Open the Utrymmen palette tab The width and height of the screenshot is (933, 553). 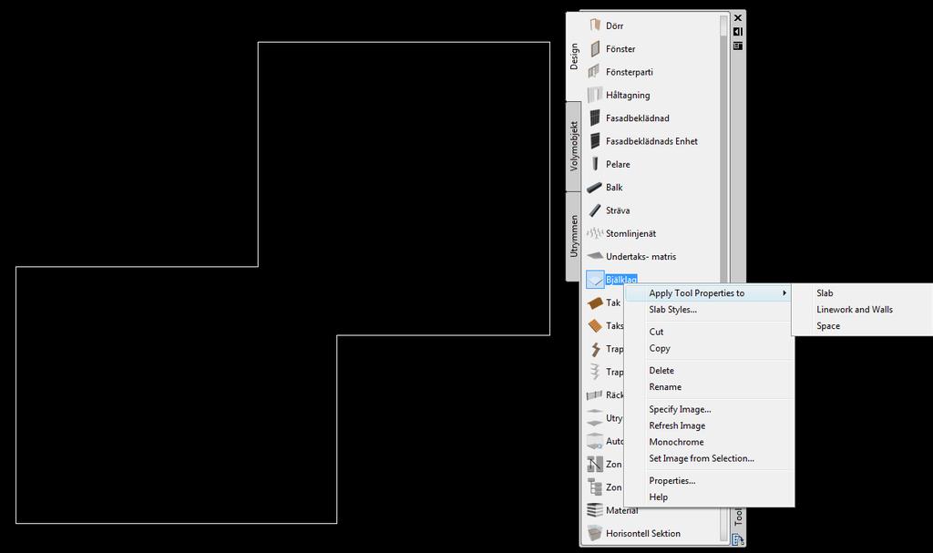click(574, 236)
